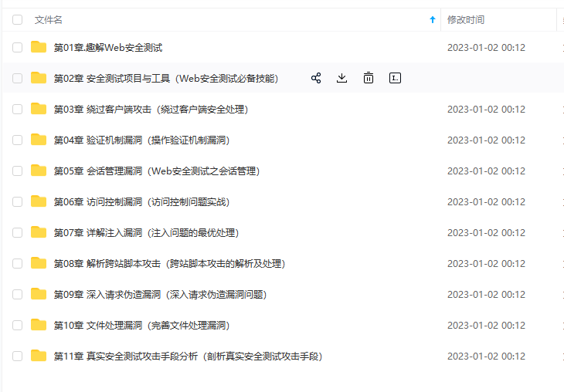Open 第08章 解析跨站脚本攻击 folder
The image size is (564, 392).
pyautogui.click(x=169, y=264)
